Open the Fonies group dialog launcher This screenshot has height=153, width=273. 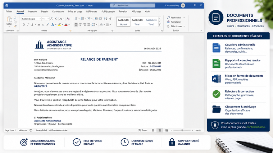[70, 31]
